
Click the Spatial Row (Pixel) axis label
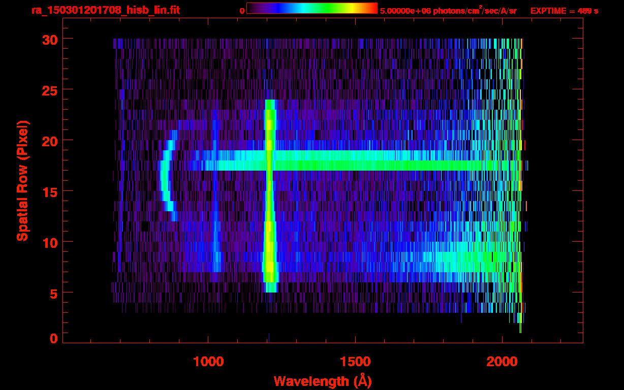22,180
